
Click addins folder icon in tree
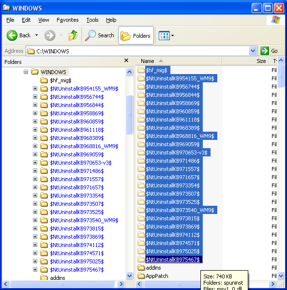click(x=44, y=277)
